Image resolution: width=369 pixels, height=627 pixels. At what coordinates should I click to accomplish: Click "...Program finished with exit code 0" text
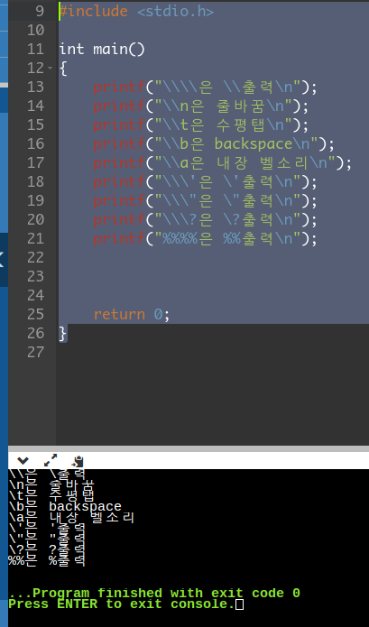coord(154,593)
